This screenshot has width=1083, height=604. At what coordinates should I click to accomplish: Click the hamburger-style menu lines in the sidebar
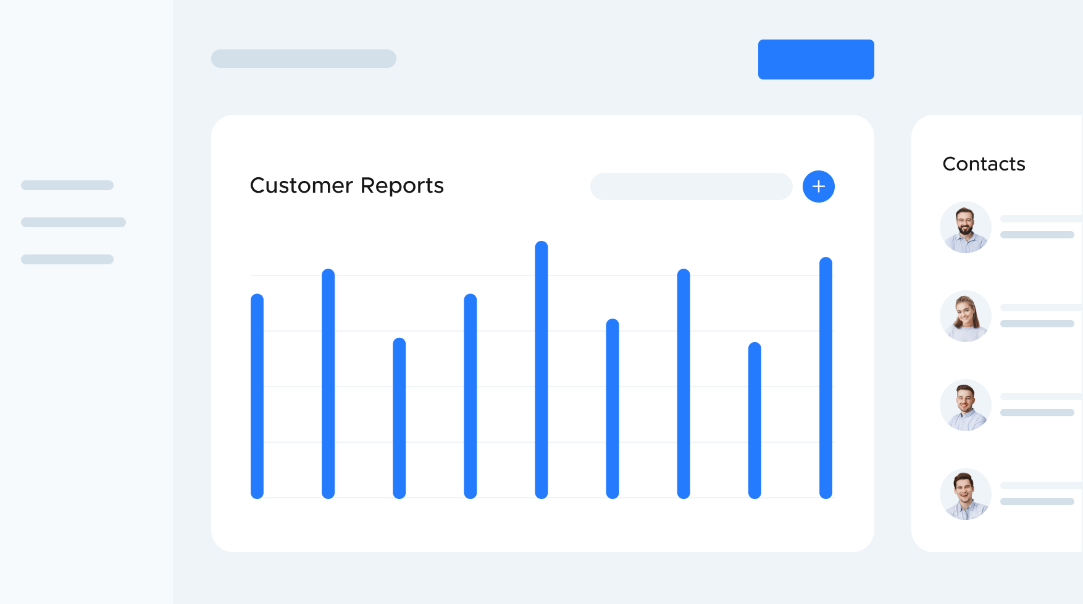tap(73, 222)
